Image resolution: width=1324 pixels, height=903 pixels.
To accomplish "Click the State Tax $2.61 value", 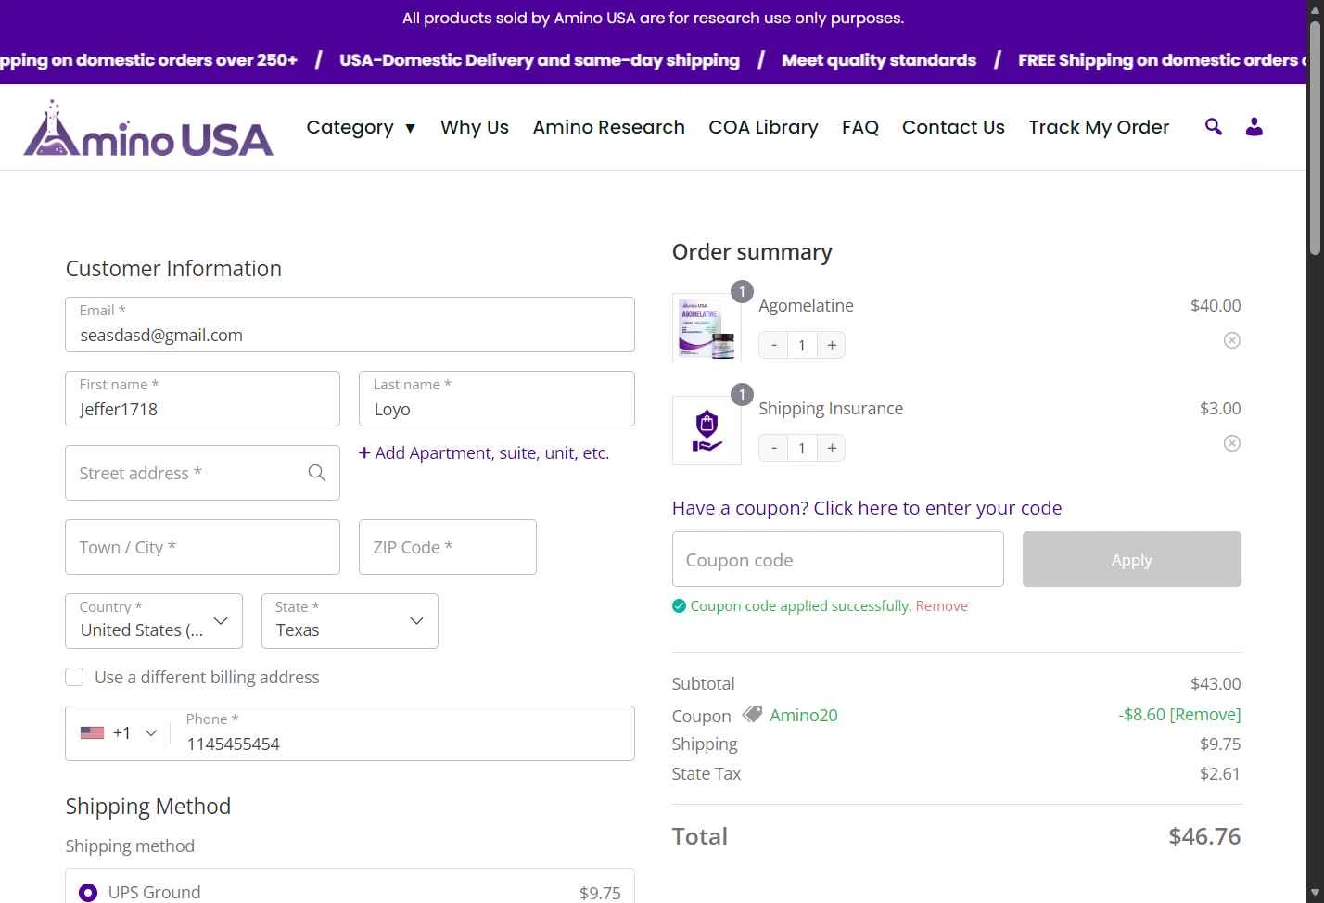I will click(1220, 773).
